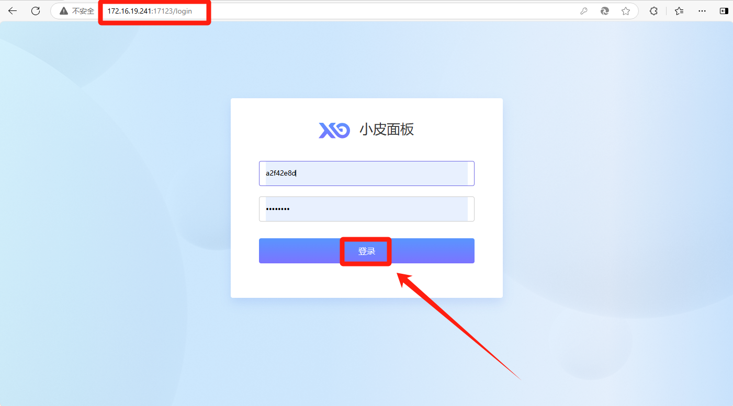The width and height of the screenshot is (733, 406).
Task: Reload the page with the refresh icon
Action: pos(36,10)
